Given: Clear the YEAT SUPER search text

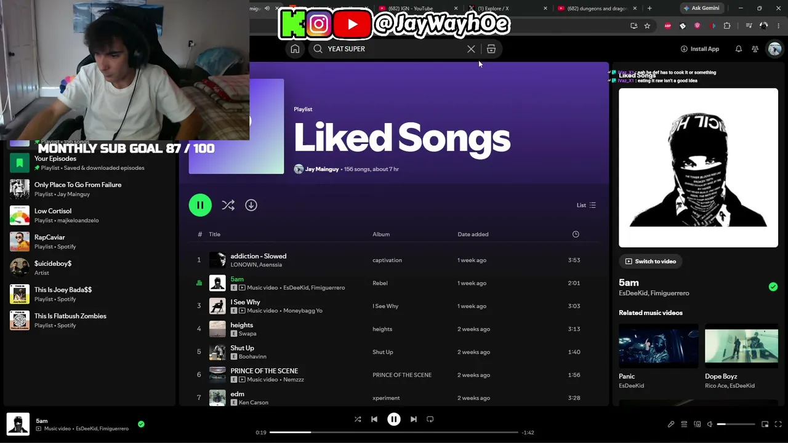Looking at the screenshot, I should tap(471, 49).
